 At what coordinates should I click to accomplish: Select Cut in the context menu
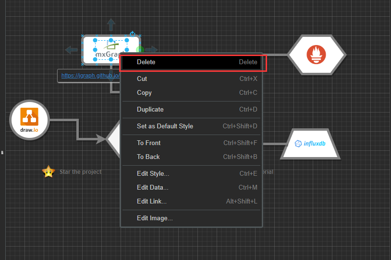pyautogui.click(x=192, y=79)
